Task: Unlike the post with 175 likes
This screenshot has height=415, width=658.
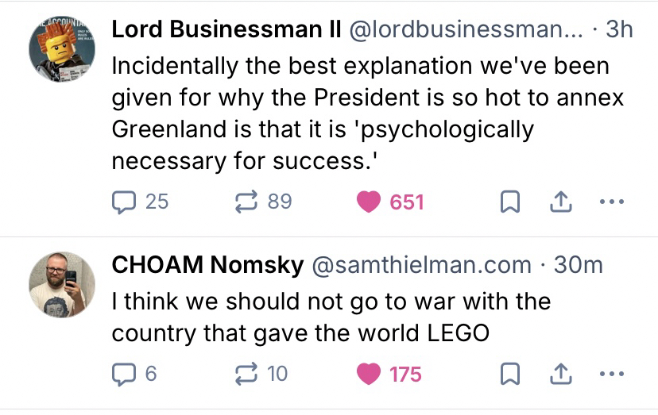Action: (370, 373)
